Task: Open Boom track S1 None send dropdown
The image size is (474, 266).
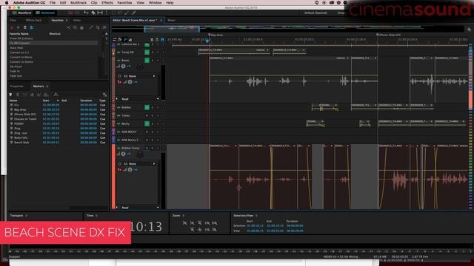Action: (x=139, y=76)
